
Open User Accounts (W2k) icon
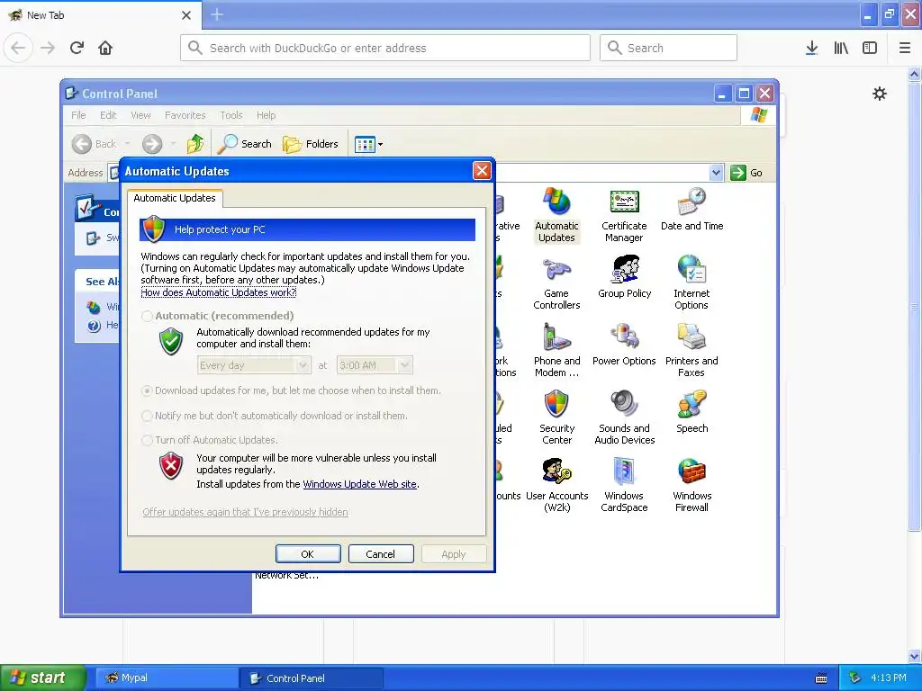[x=556, y=485]
